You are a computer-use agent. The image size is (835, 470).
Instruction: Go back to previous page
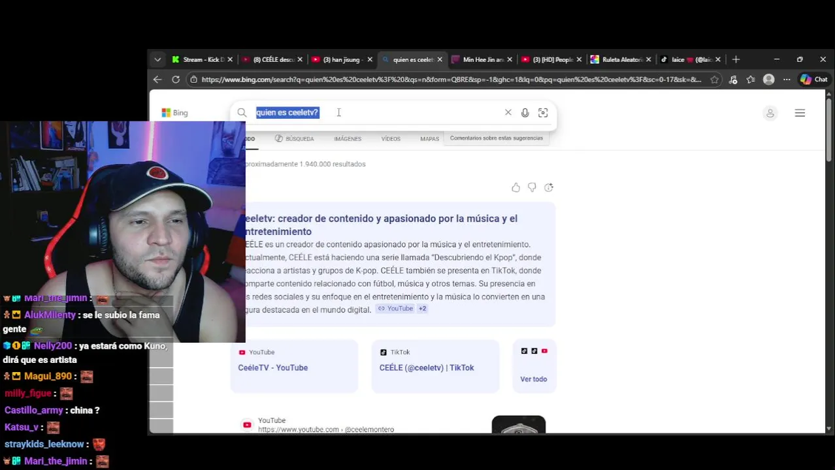157,80
